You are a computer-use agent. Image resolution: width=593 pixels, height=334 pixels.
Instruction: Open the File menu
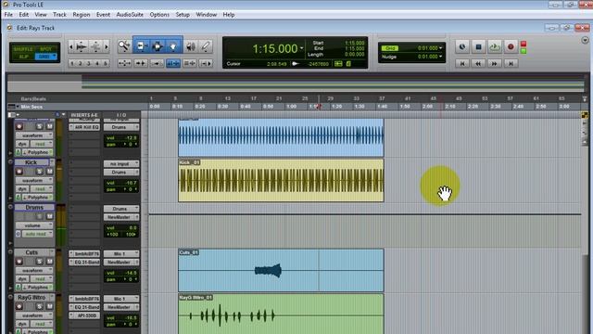pos(8,15)
